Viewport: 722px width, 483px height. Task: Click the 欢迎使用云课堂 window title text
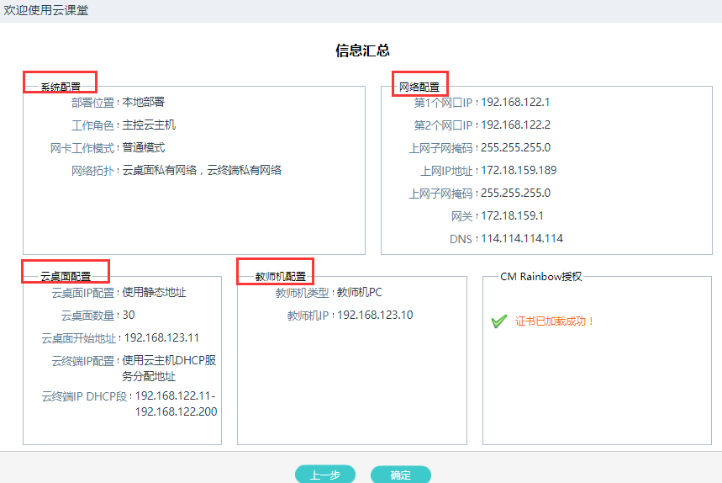(x=45, y=11)
